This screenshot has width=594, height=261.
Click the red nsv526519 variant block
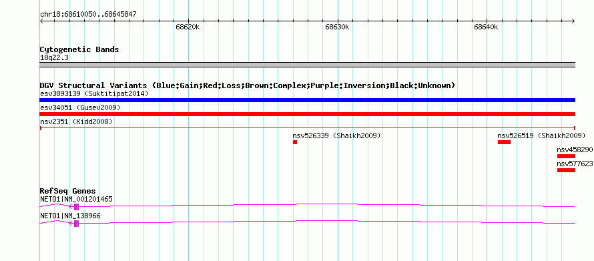[x=504, y=142]
